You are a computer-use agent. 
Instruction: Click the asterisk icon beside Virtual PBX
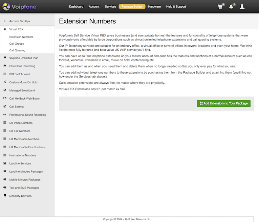click(x=5, y=29)
